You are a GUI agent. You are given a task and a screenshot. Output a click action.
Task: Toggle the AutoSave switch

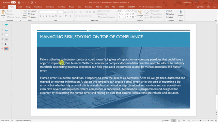coord(13,2)
